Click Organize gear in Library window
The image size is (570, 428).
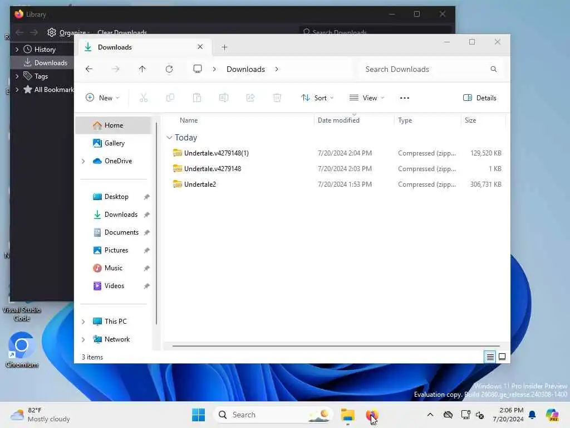click(x=52, y=32)
